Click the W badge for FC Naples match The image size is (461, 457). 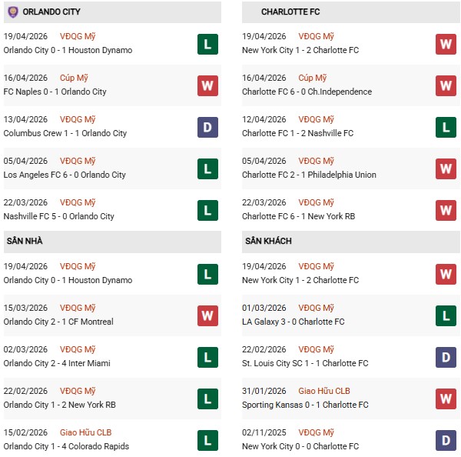pos(207,85)
